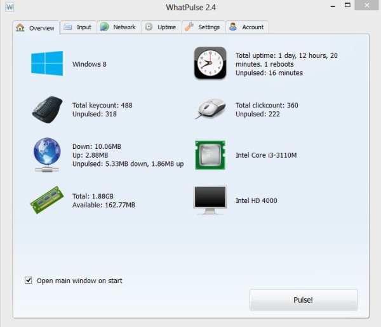The height and width of the screenshot is (327, 381).
Task: Click the Pulse! button
Action: point(304,300)
